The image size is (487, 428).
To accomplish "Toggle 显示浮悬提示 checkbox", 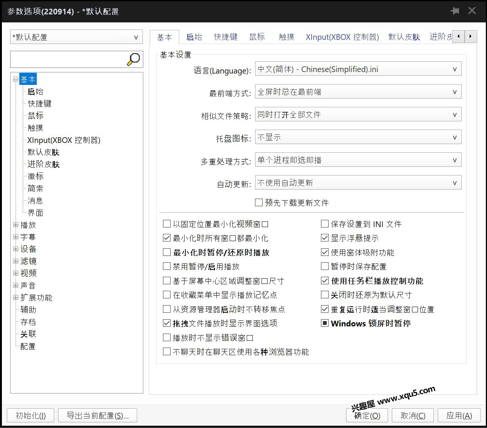I will coord(325,238).
